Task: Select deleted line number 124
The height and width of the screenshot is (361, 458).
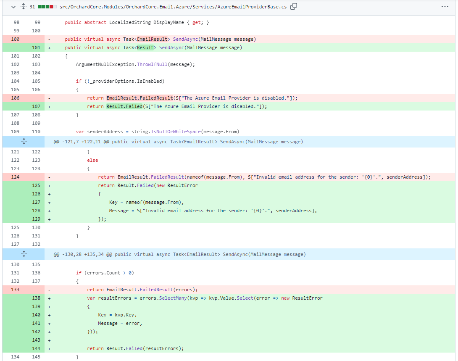Action: click(x=15, y=177)
